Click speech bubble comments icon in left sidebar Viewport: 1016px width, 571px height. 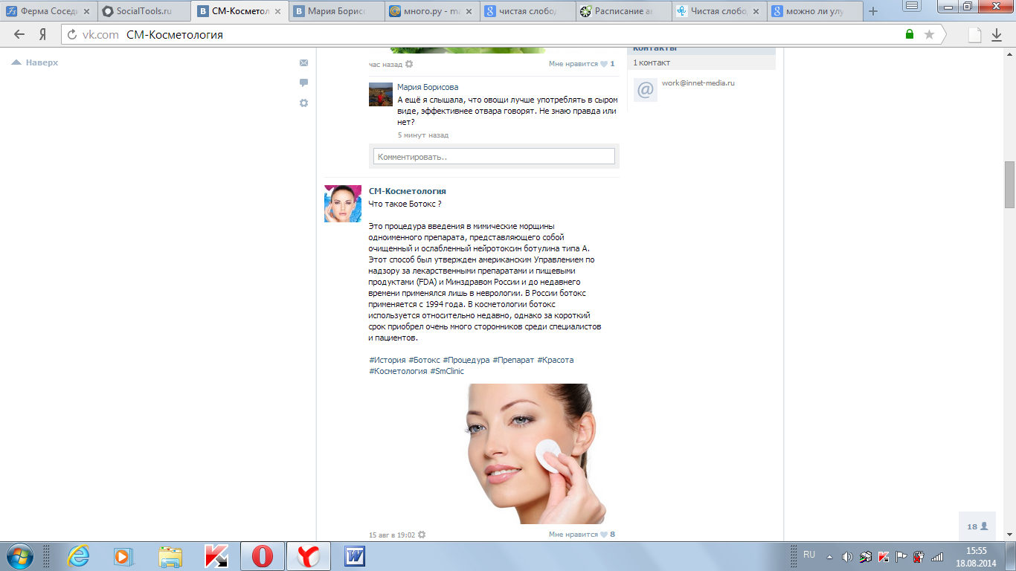pyautogui.click(x=303, y=83)
